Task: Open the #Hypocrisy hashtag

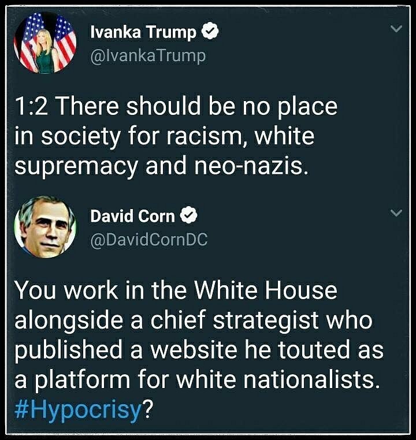Action: coord(78,409)
